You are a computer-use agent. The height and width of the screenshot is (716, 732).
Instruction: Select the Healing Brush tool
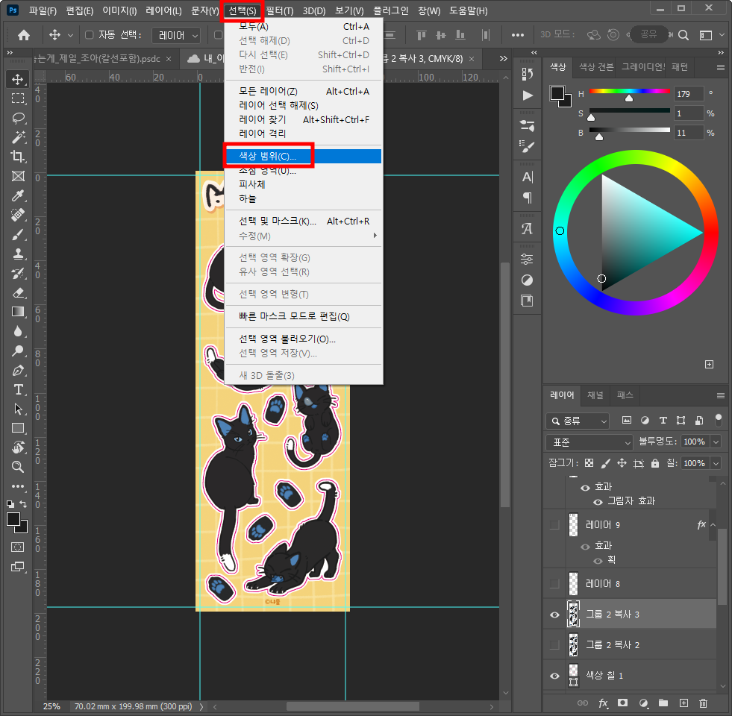18,215
